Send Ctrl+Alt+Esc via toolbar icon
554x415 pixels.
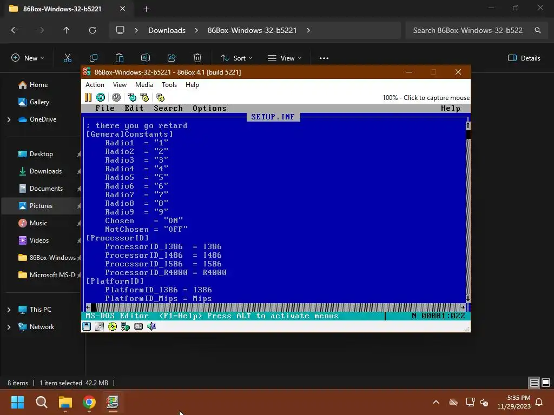coord(144,97)
